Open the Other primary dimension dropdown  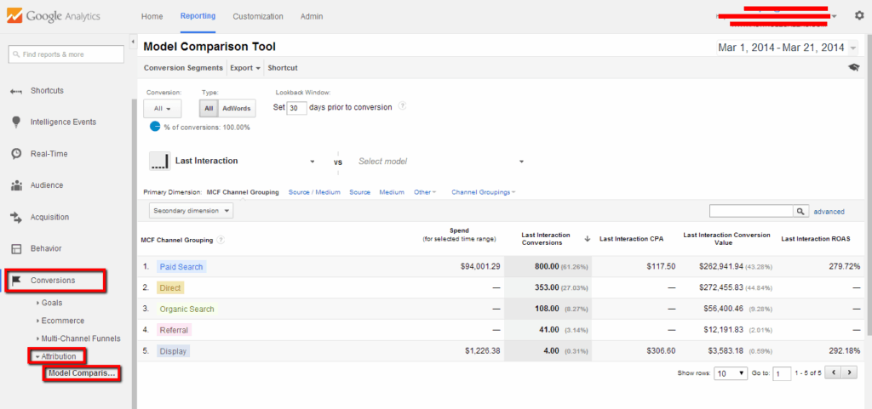tap(425, 192)
